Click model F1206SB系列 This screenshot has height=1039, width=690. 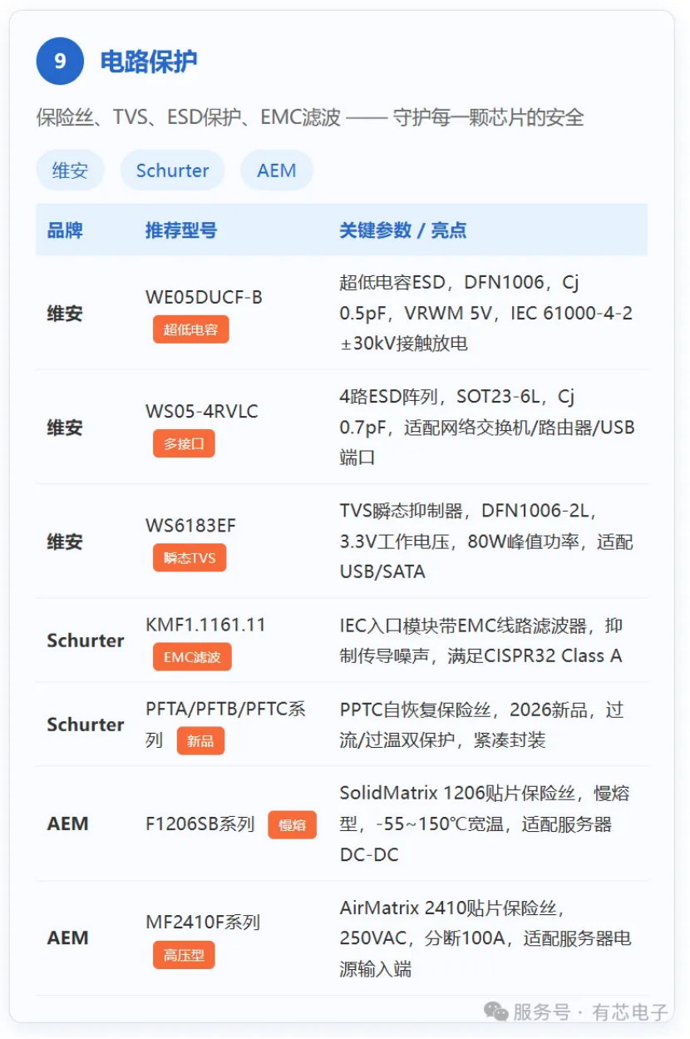coord(200,824)
